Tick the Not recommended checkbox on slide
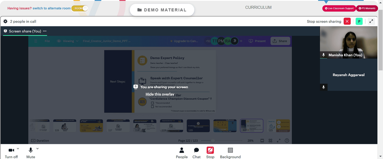 click(152, 106)
